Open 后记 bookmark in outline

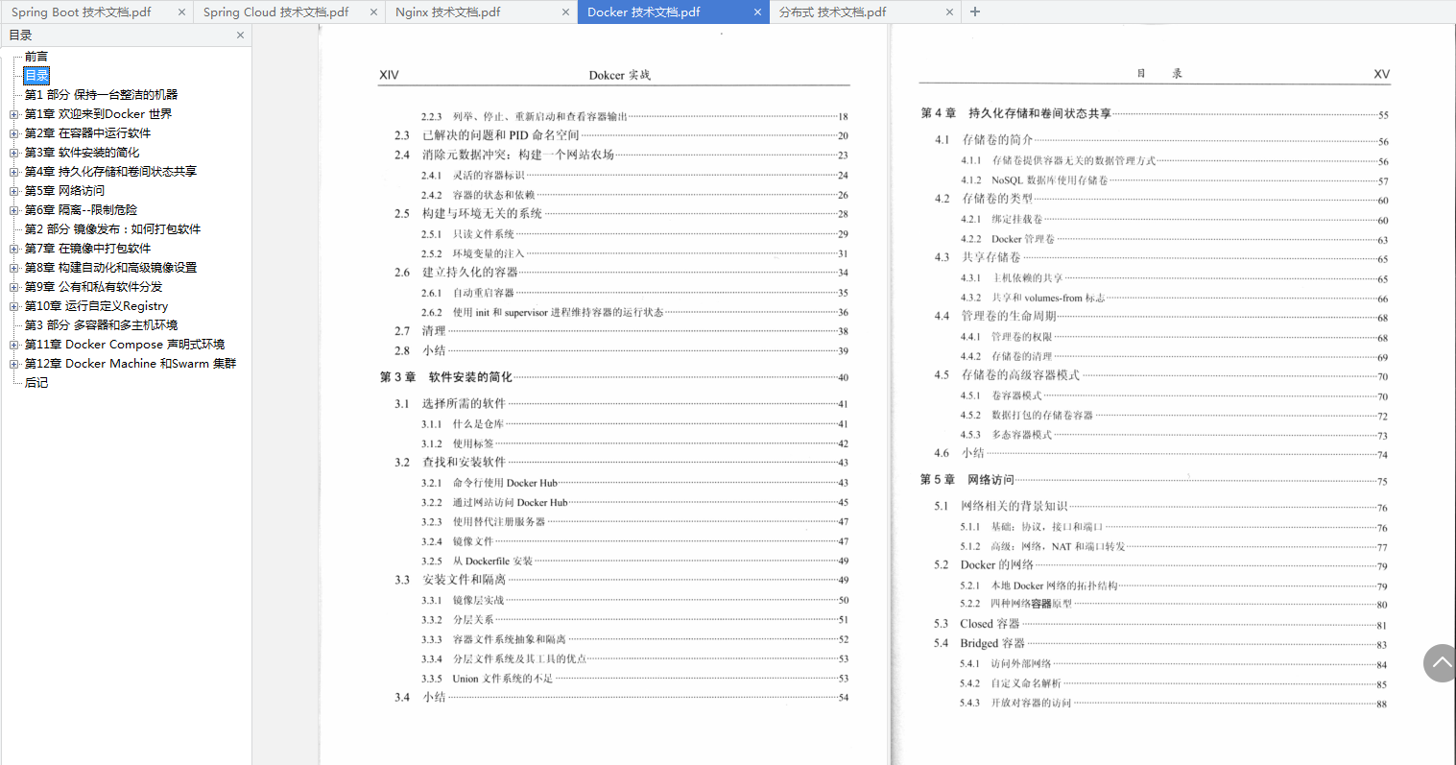pyautogui.click(x=36, y=383)
